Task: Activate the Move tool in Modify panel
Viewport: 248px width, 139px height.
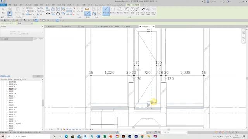Action: click(x=48, y=14)
